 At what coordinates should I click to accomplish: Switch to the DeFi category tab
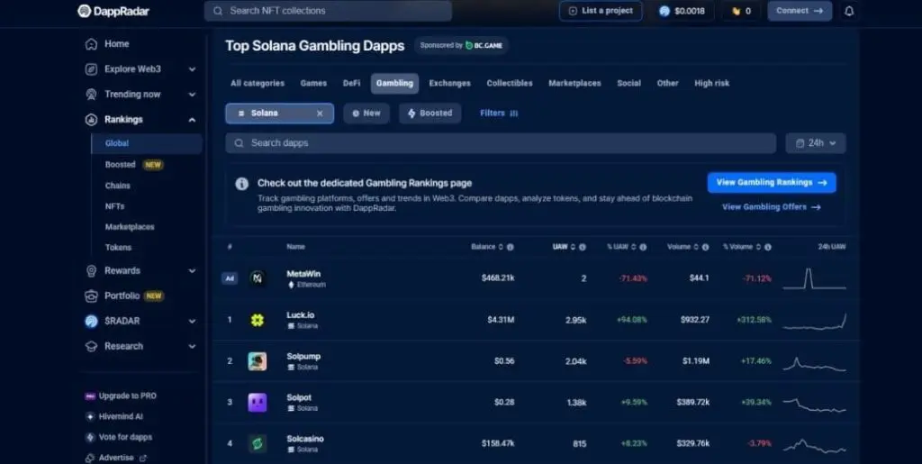pos(351,83)
